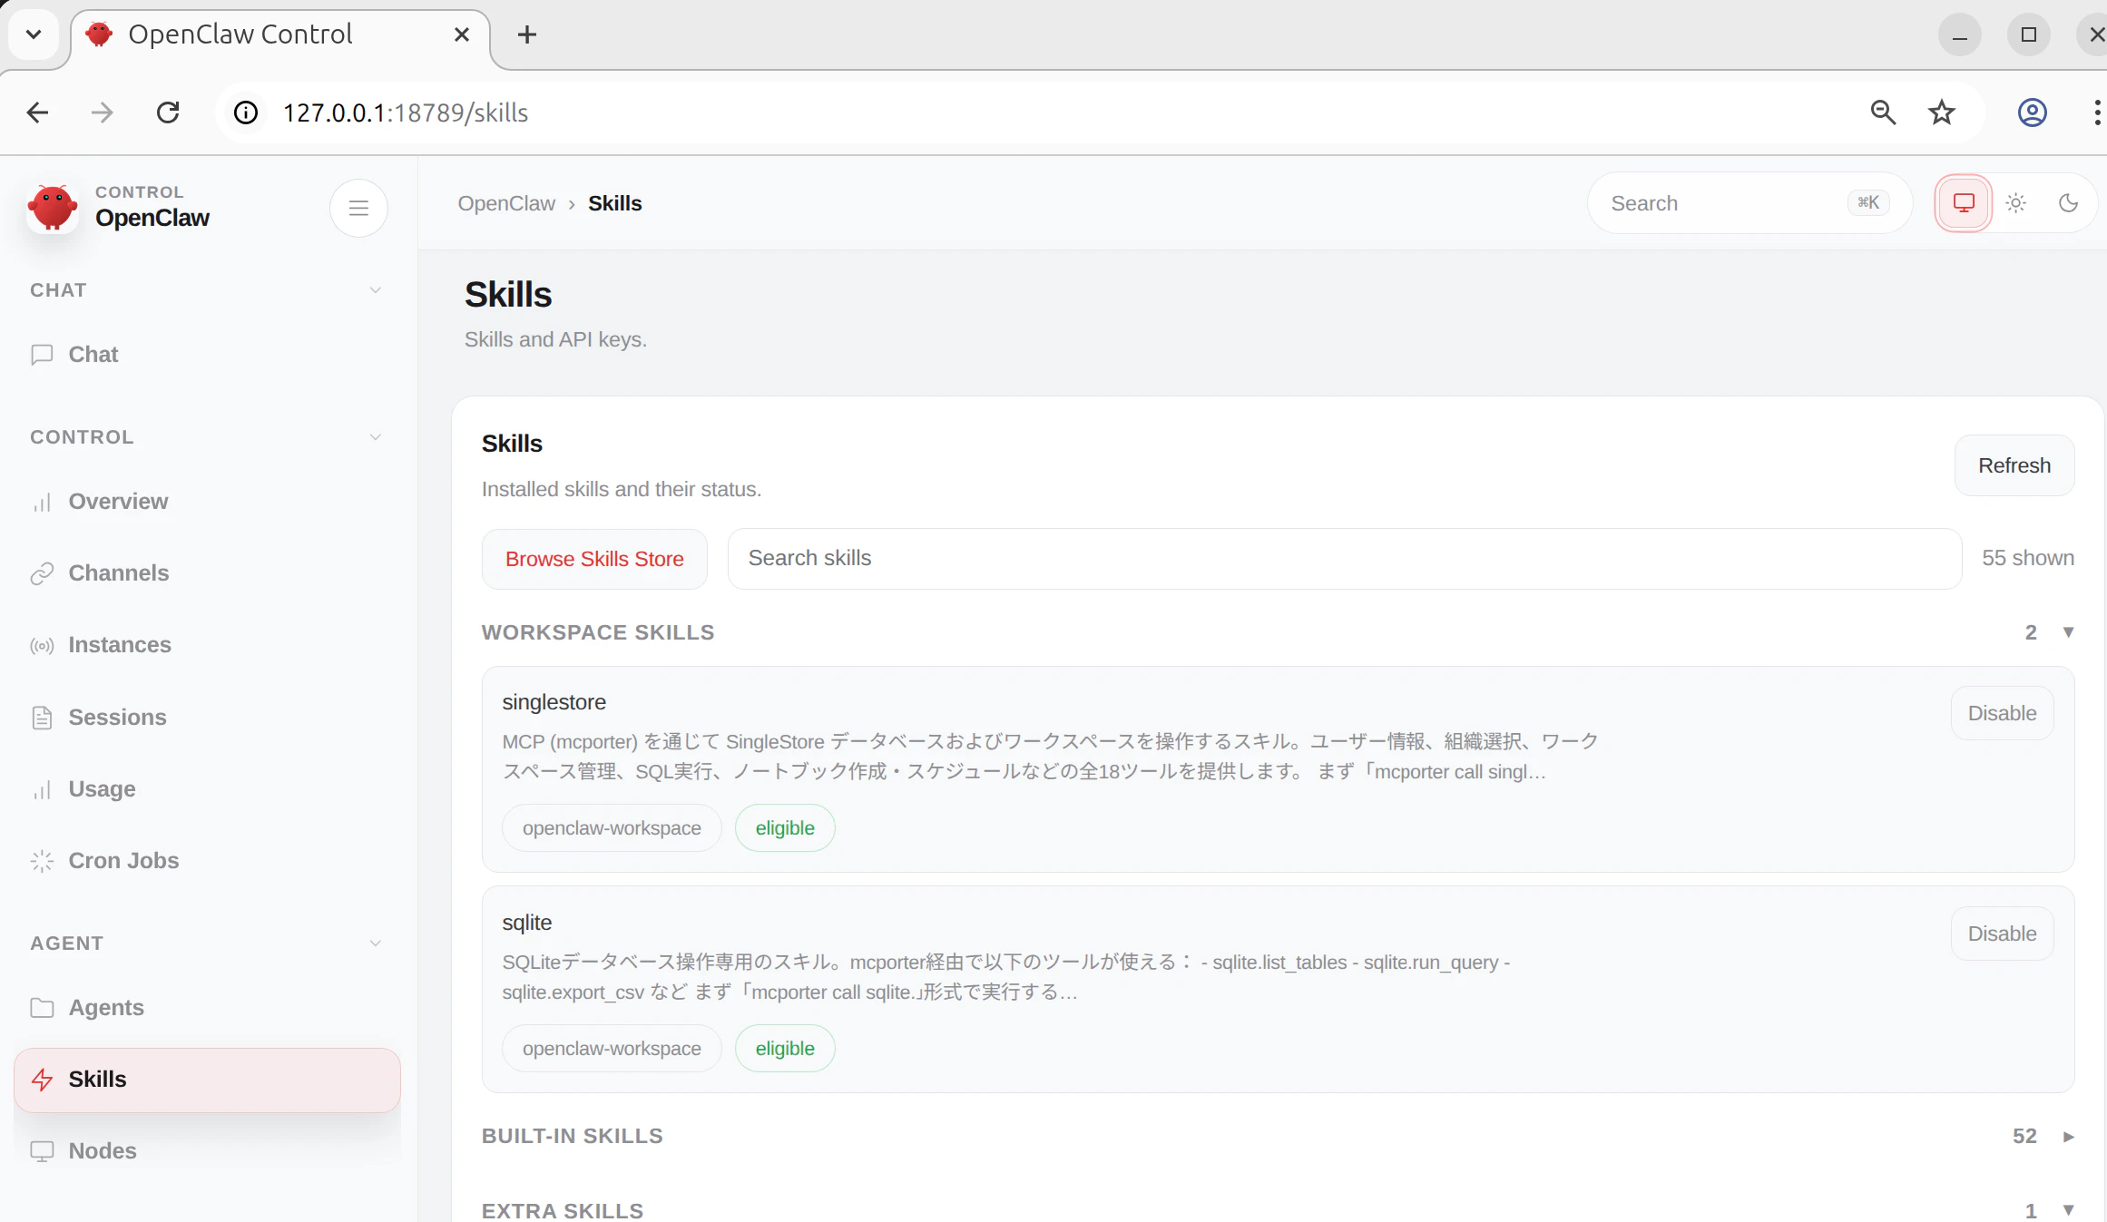Expand the Built-in Skills section

click(x=1278, y=1136)
